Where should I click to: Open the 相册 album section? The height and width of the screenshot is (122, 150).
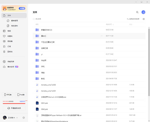(x=9, y=31)
